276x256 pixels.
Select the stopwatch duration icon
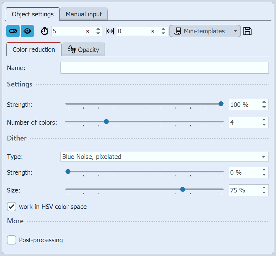tap(44, 31)
